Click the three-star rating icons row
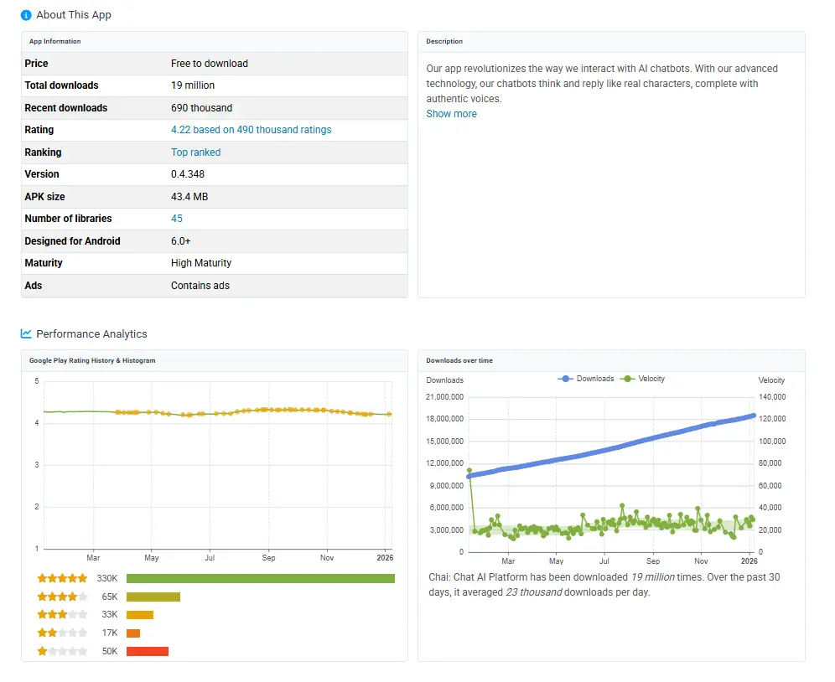Viewport: 835px width, 682px height. (62, 615)
